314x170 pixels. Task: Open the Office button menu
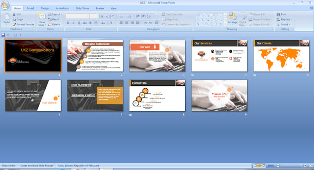[5, 5]
